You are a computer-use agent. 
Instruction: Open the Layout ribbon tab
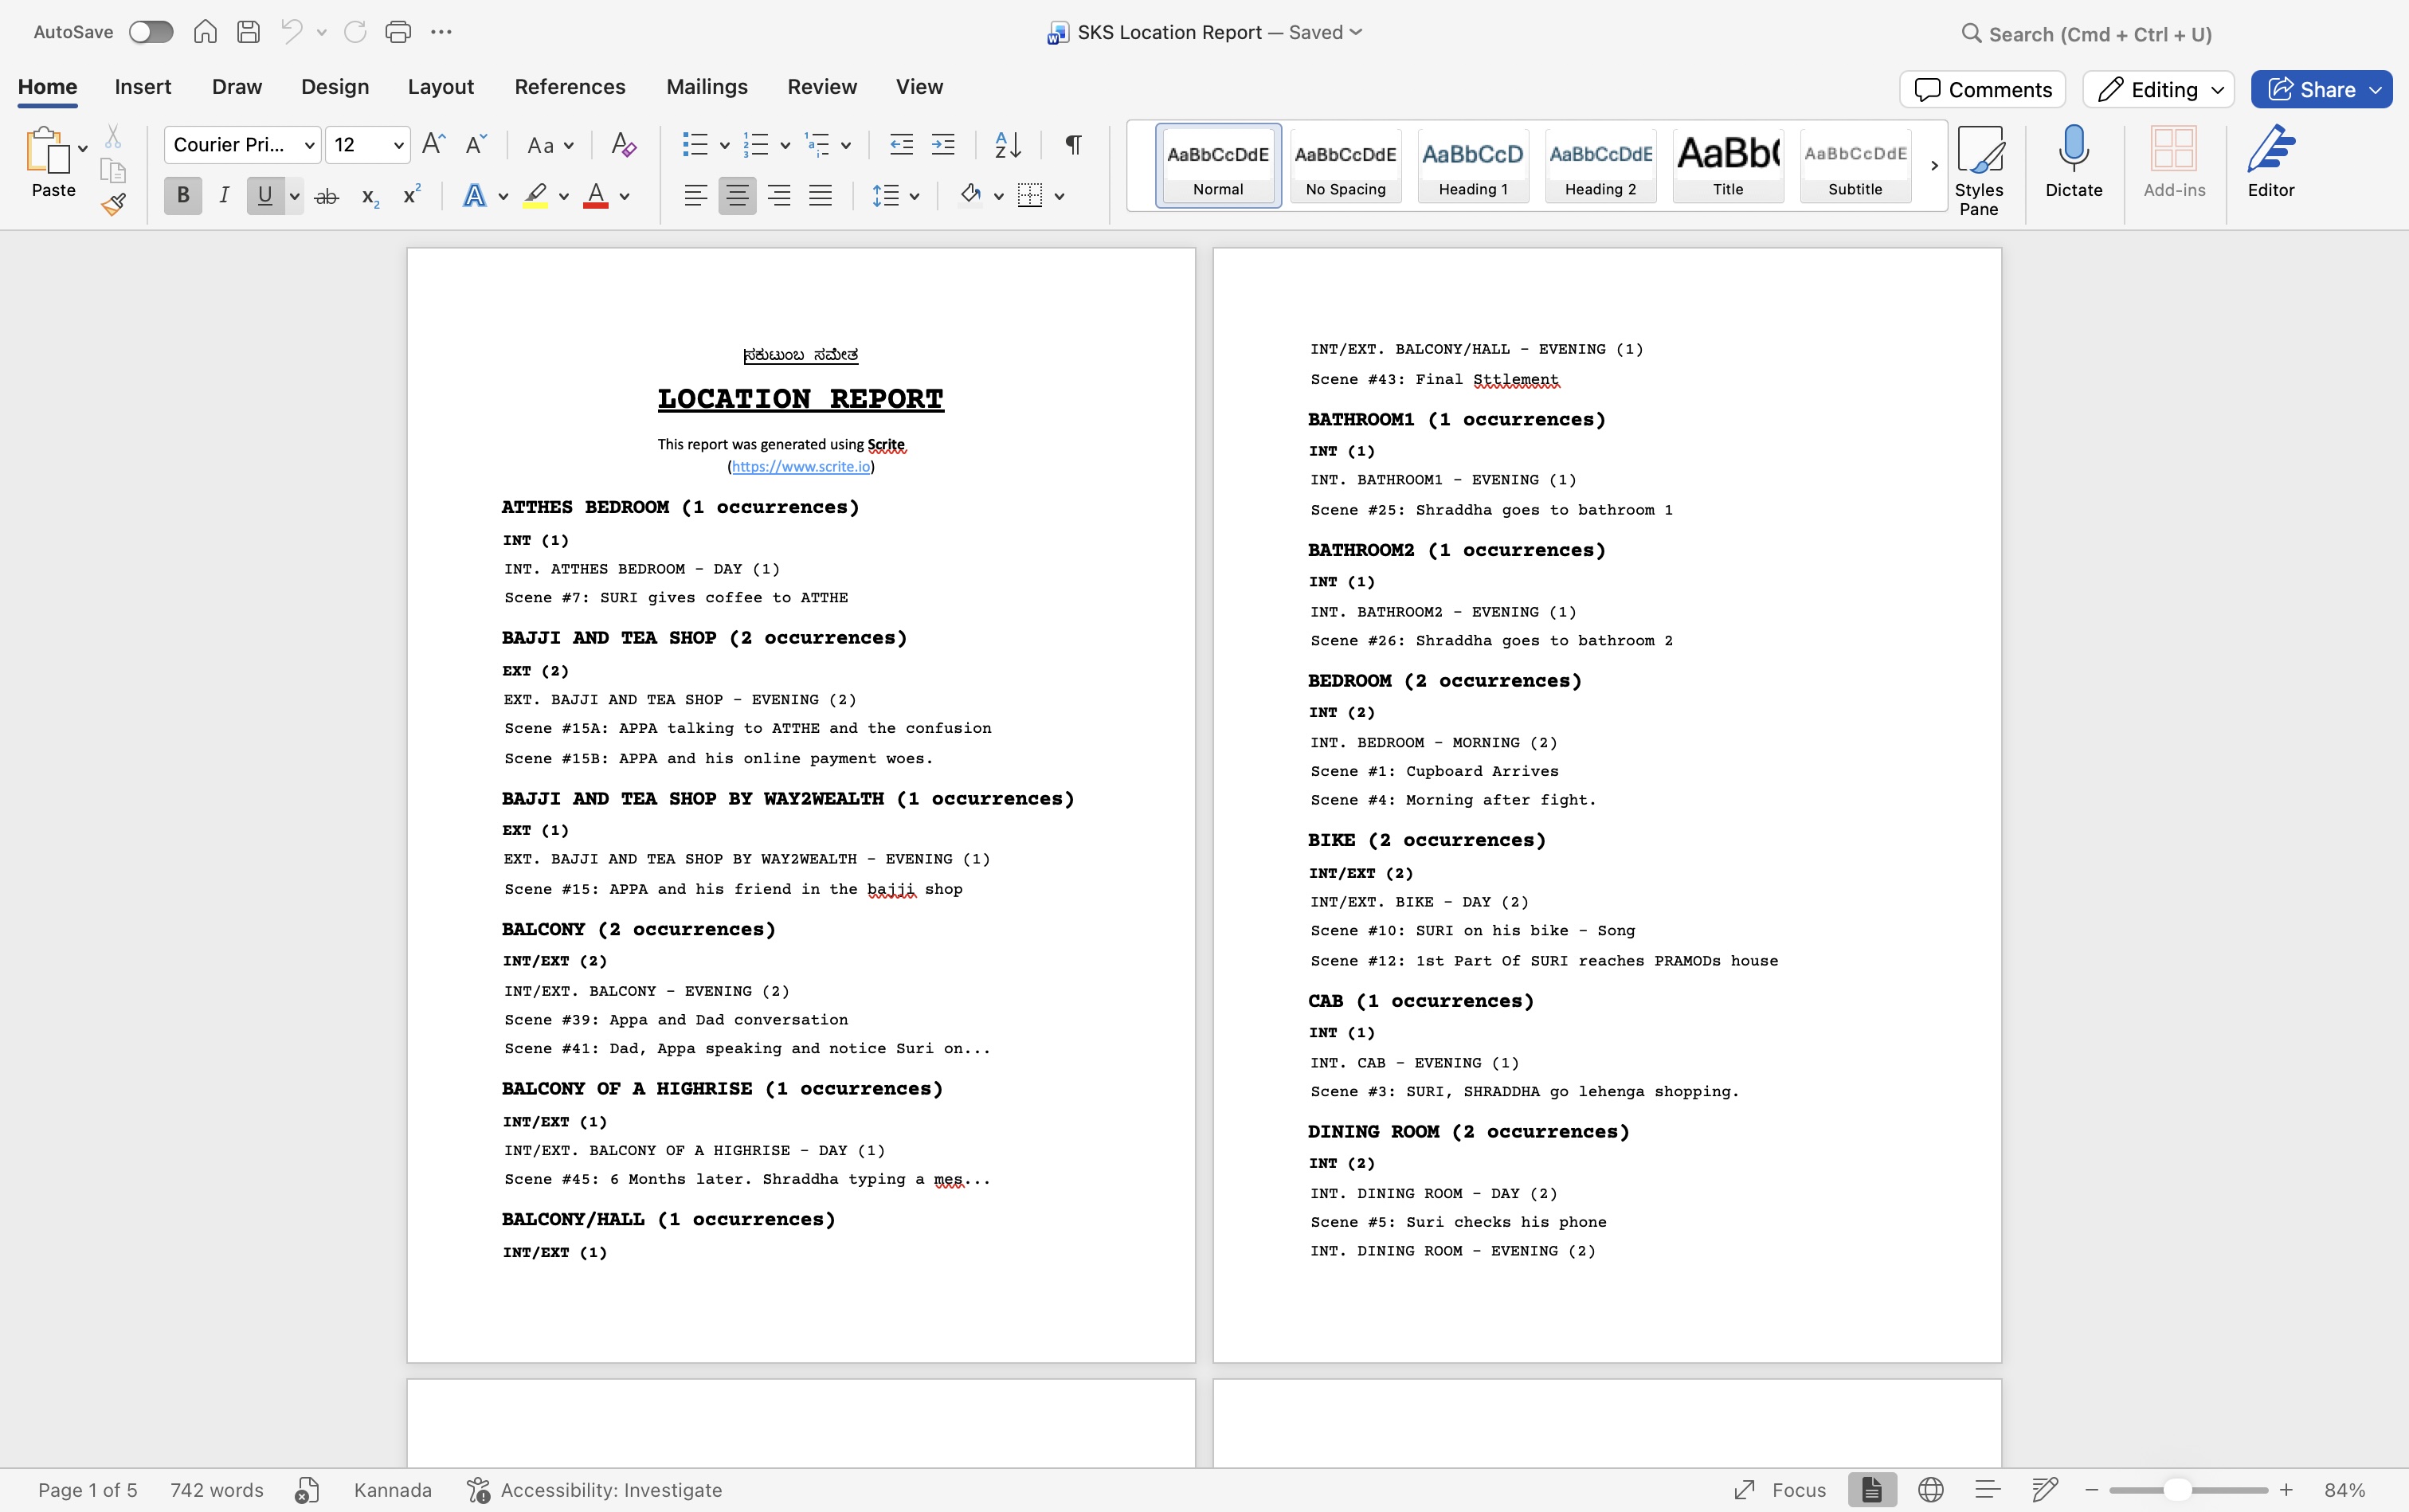click(x=440, y=87)
